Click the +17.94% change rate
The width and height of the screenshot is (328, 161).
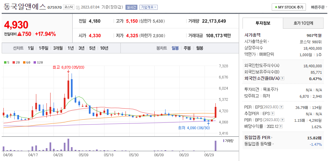[45, 34]
